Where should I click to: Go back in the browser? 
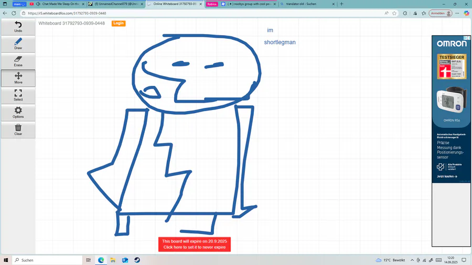pos(5,13)
